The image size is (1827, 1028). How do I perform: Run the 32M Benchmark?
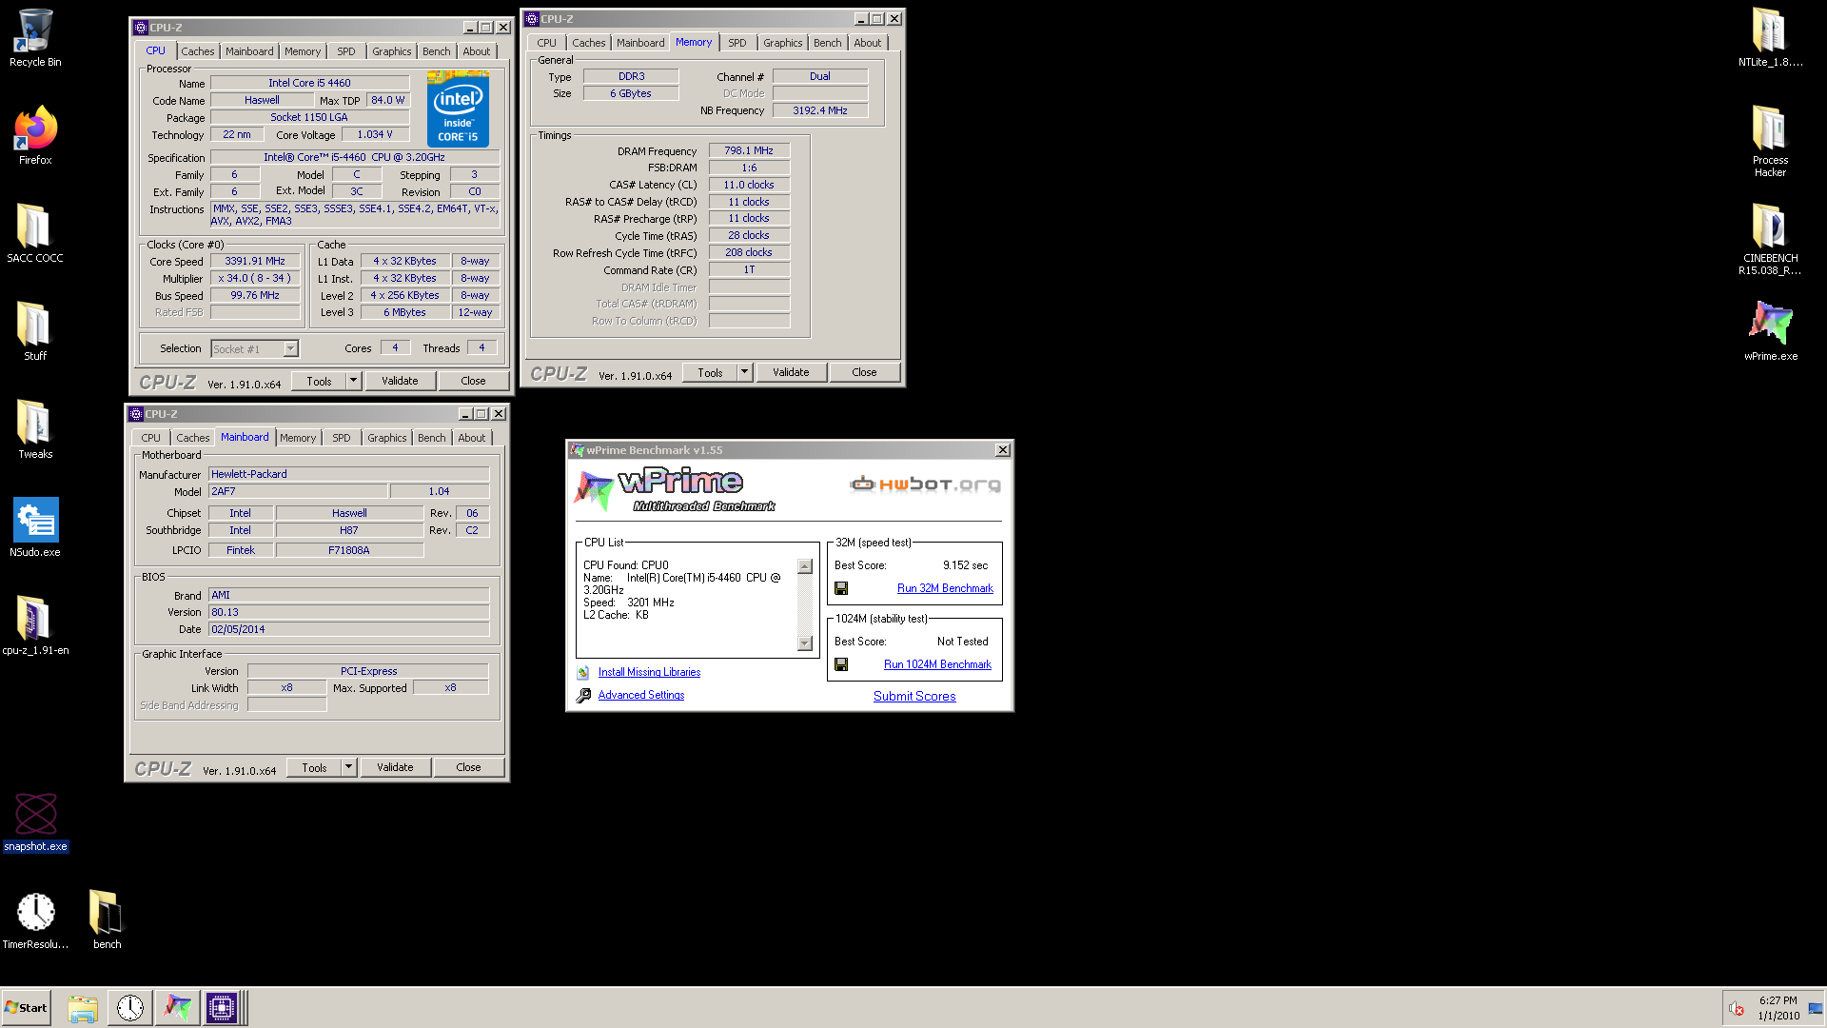click(945, 588)
